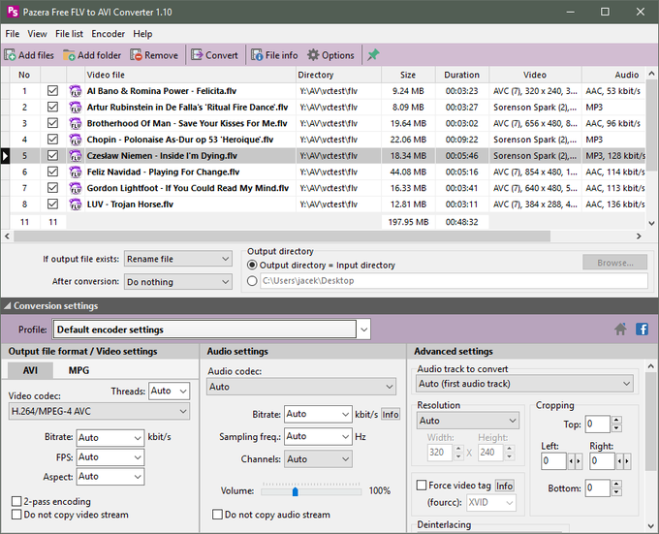Switch to the AVI format tab
Screen dimensions: 659x534
tap(30, 370)
